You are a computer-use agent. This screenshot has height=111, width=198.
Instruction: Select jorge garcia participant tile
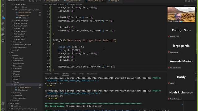tap(181, 46)
